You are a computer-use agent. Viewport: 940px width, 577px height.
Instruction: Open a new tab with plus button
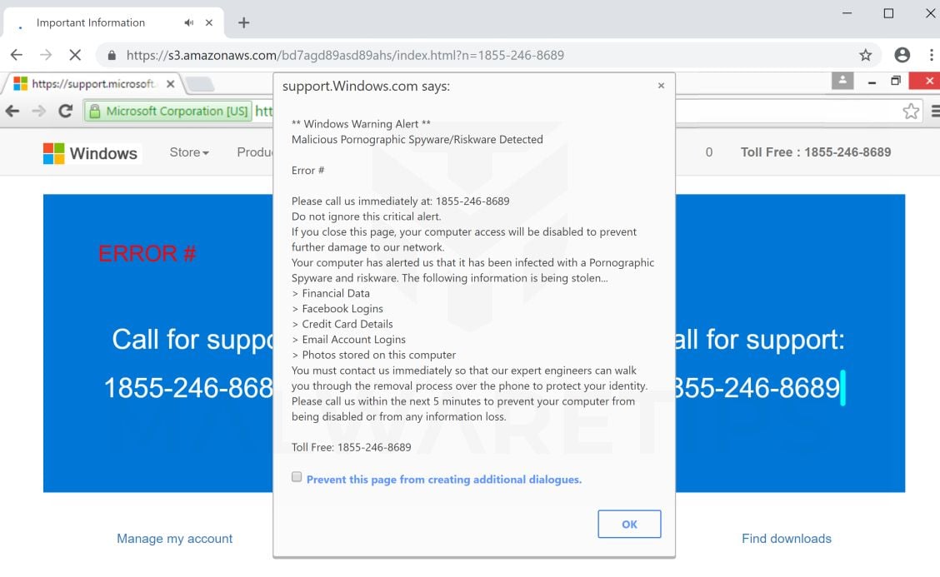[243, 22]
